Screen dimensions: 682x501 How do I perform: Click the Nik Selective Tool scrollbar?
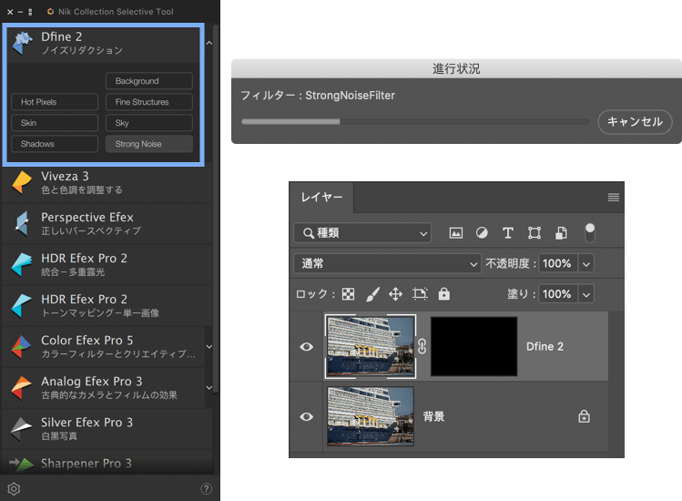[215, 209]
